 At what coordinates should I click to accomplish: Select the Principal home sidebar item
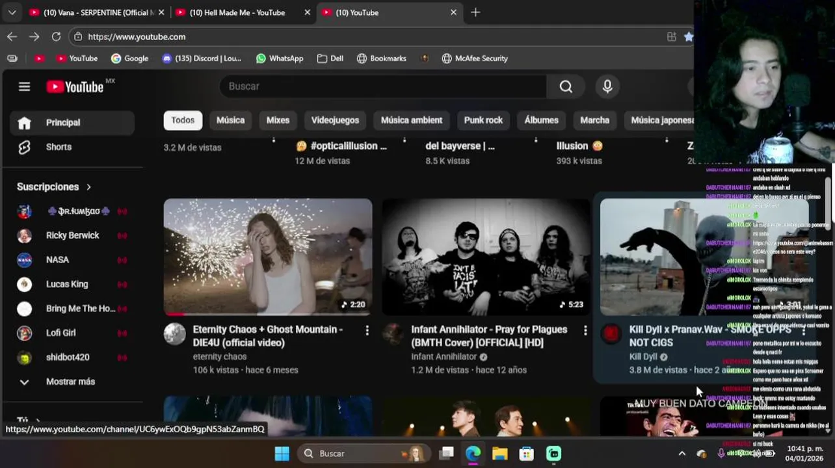coord(72,123)
